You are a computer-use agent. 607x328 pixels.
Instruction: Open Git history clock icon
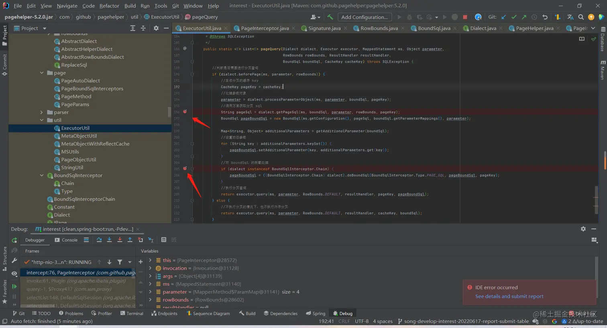pos(534,17)
